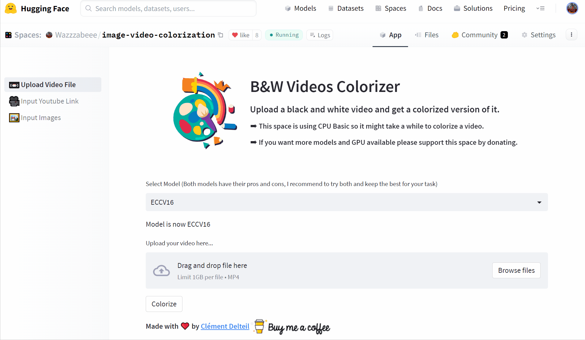The height and width of the screenshot is (340, 585).
Task: Open the Pricing page
Action: click(514, 9)
